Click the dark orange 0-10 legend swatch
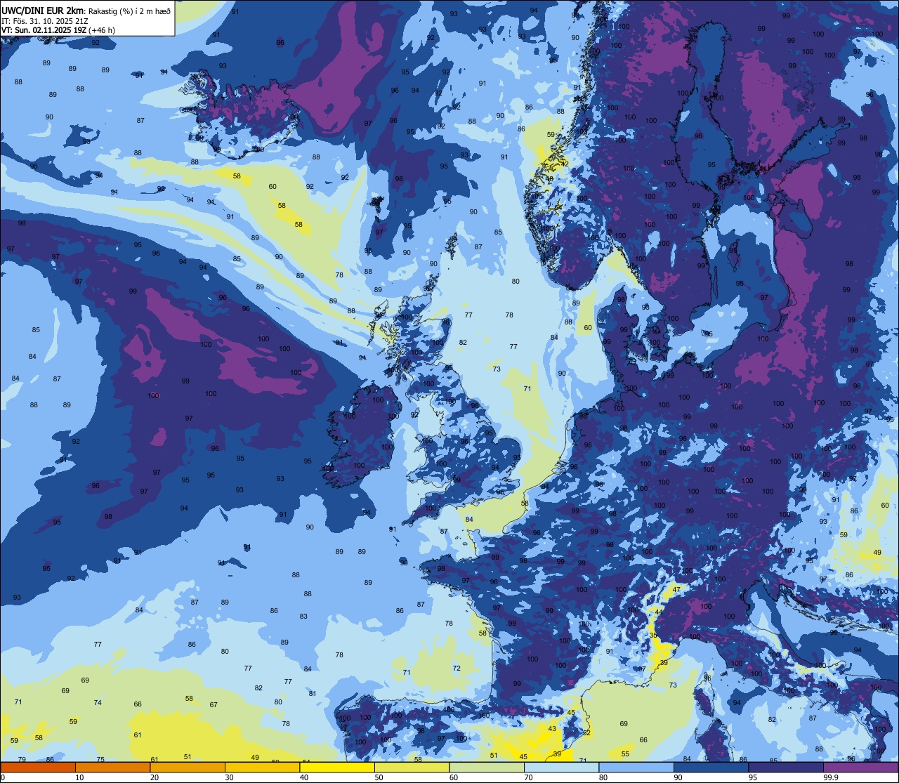899x783 pixels. pos(38,768)
